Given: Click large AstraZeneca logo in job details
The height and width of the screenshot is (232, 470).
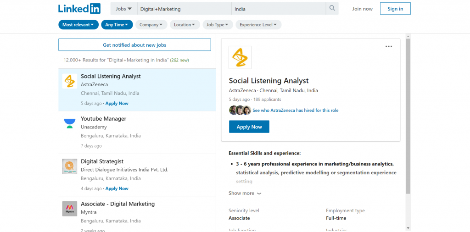Looking at the screenshot, I should click(240, 57).
